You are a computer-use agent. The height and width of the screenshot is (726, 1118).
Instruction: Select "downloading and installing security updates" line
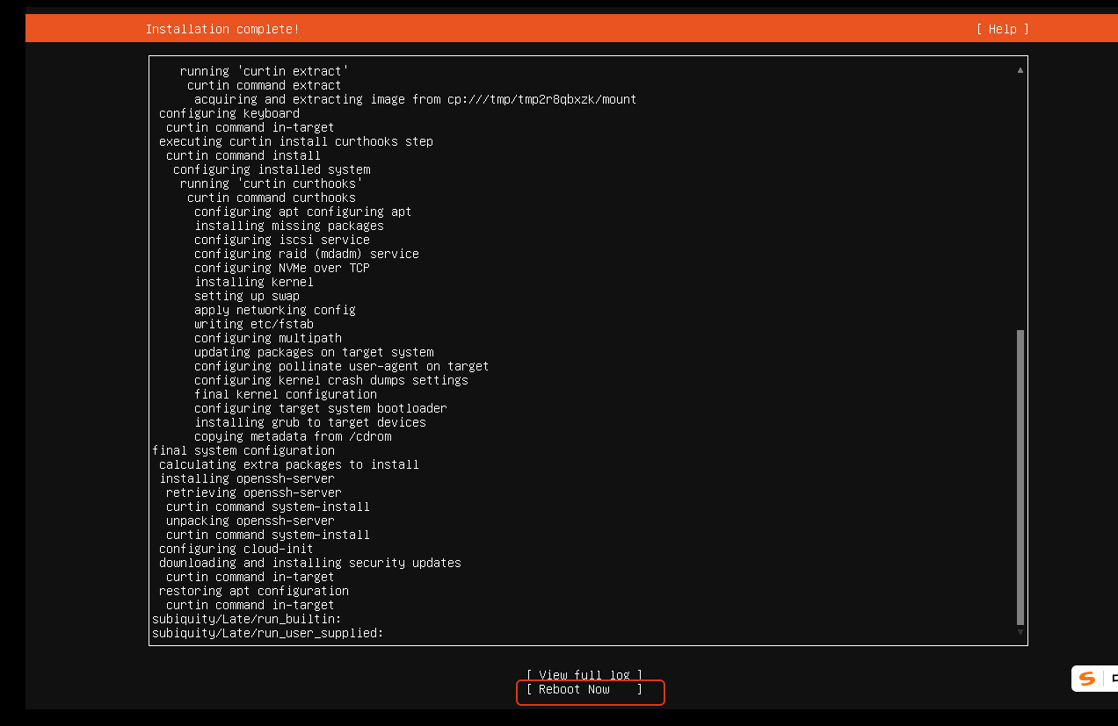tap(310, 563)
